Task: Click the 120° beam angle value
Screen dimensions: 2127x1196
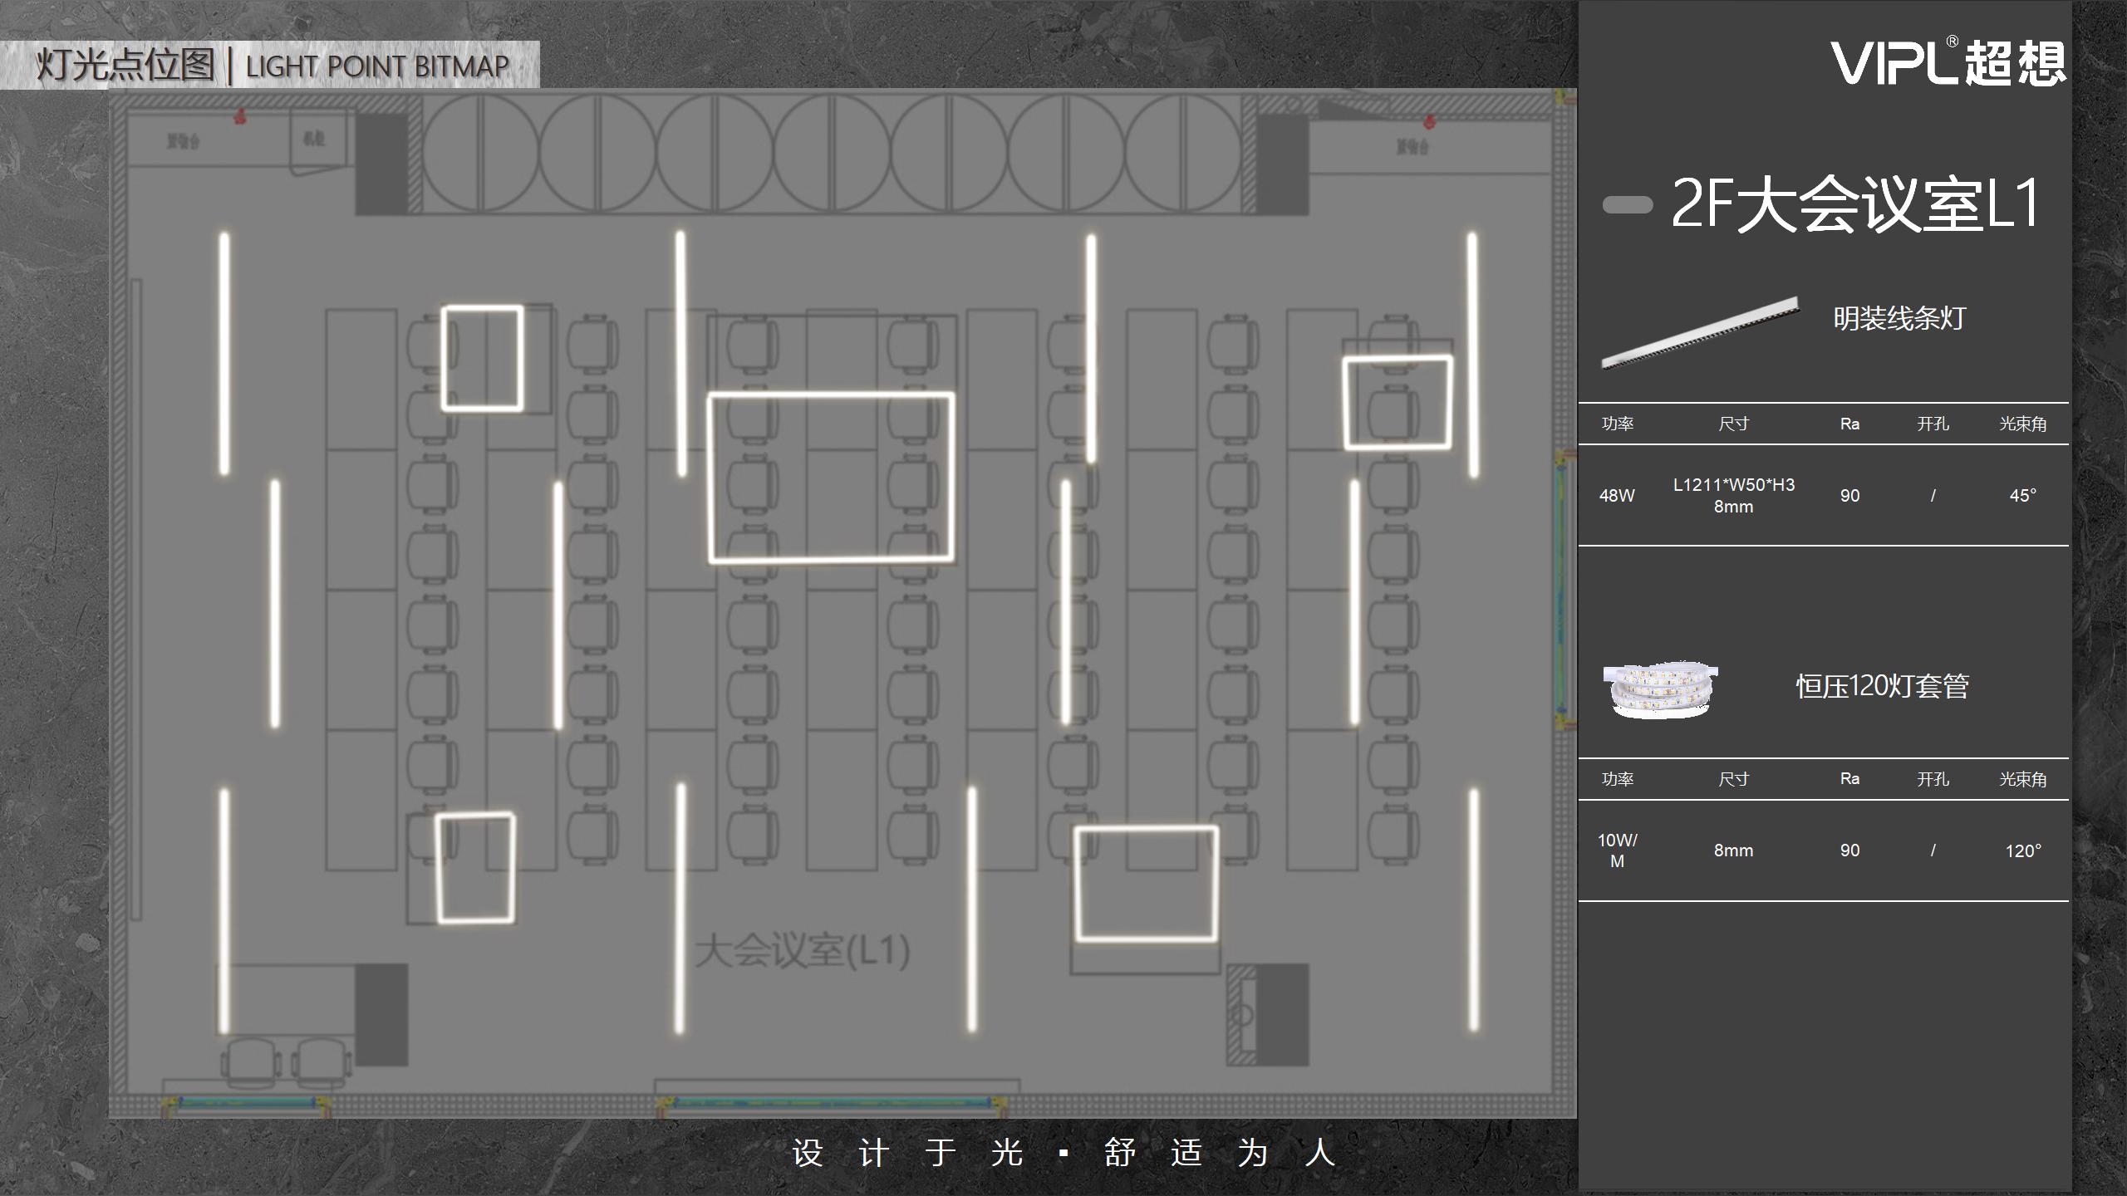Action: (2023, 850)
